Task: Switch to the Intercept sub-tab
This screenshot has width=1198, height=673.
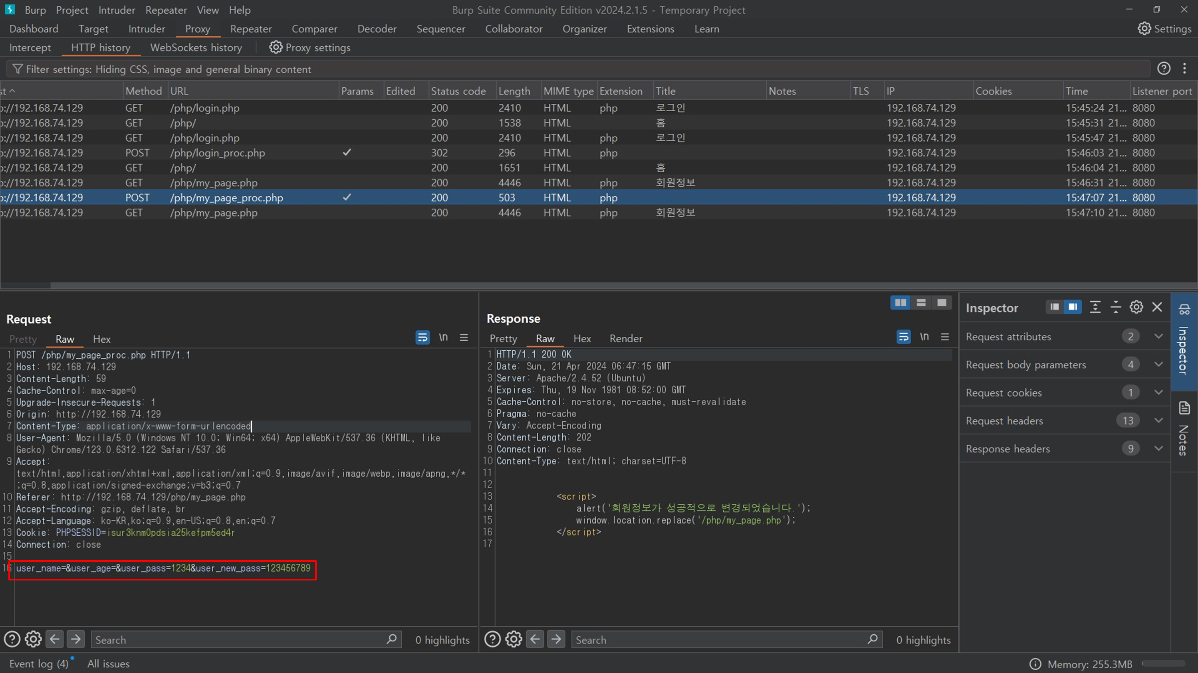Action: (x=30, y=47)
